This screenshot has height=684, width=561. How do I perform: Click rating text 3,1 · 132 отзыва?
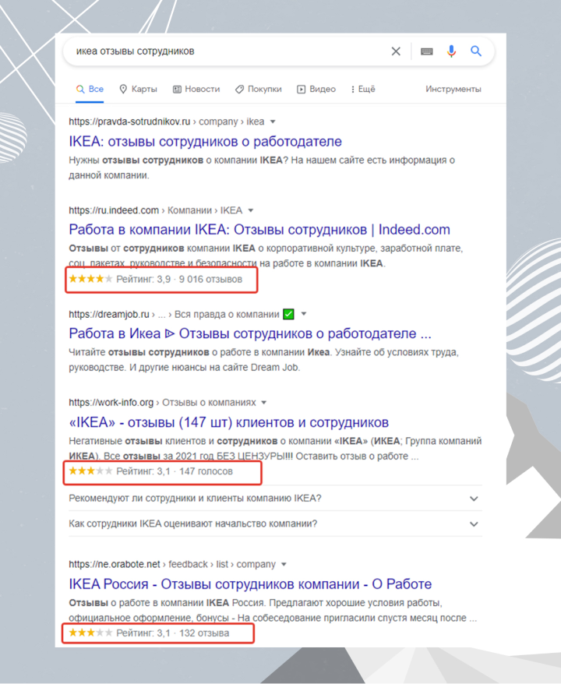[172, 633]
